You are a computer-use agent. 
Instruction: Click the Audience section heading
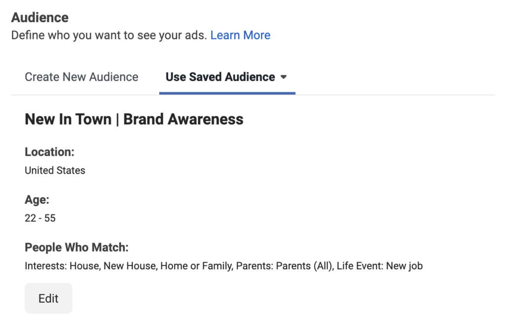tap(40, 17)
